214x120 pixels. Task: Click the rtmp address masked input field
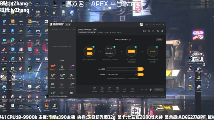pos(122,69)
